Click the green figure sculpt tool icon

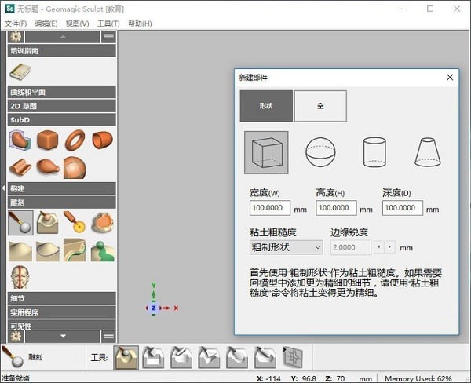point(102,250)
